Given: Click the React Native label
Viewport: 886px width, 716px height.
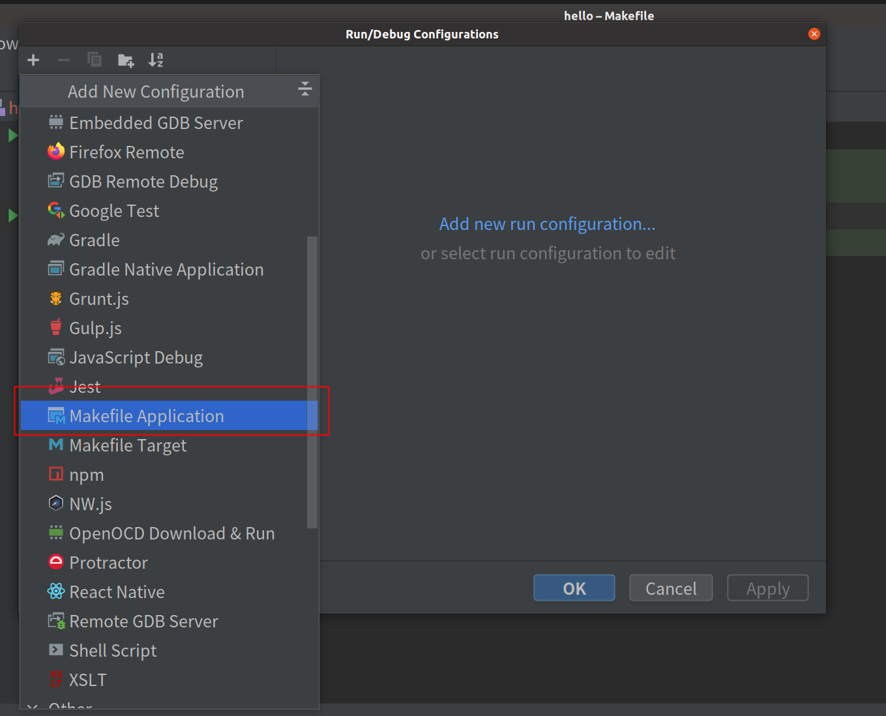Looking at the screenshot, I should click(x=117, y=592).
